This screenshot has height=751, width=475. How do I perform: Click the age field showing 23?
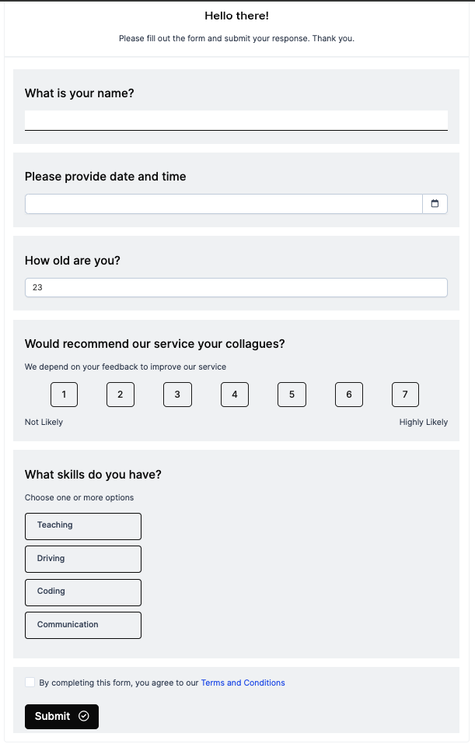(236, 287)
